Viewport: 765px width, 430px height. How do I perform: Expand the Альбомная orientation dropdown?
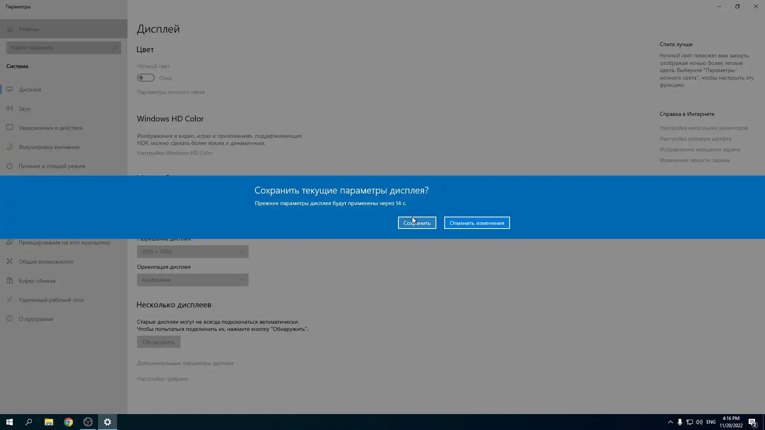192,280
